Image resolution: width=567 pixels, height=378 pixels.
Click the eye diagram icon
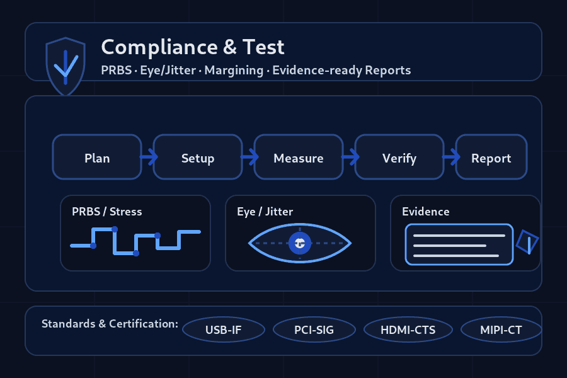(300, 243)
